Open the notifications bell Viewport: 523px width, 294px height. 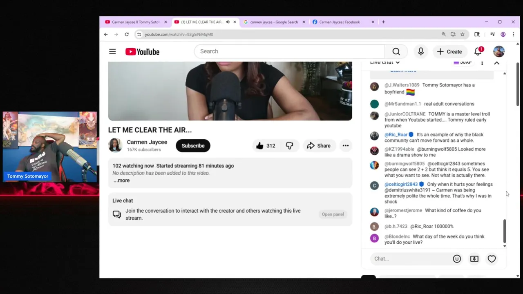pos(478,51)
